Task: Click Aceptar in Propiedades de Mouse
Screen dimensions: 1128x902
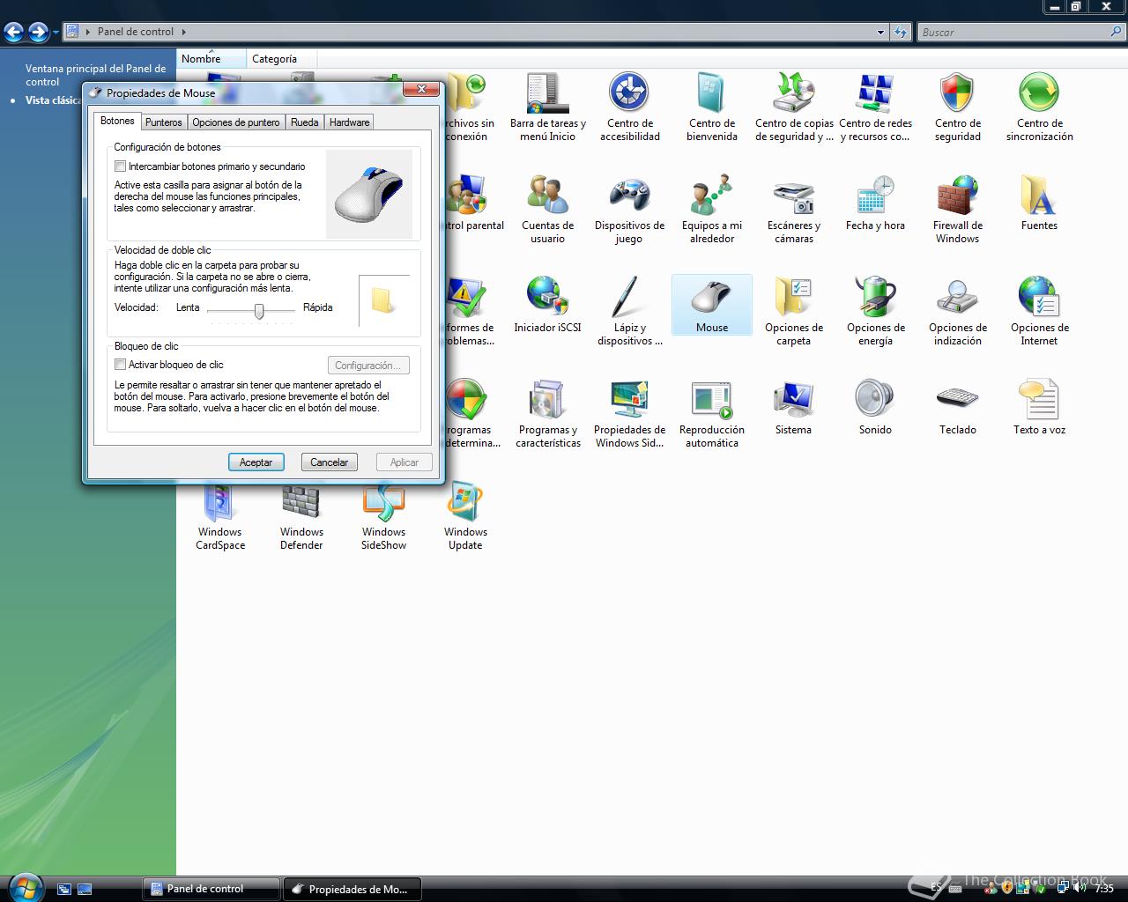Action: pyautogui.click(x=256, y=462)
